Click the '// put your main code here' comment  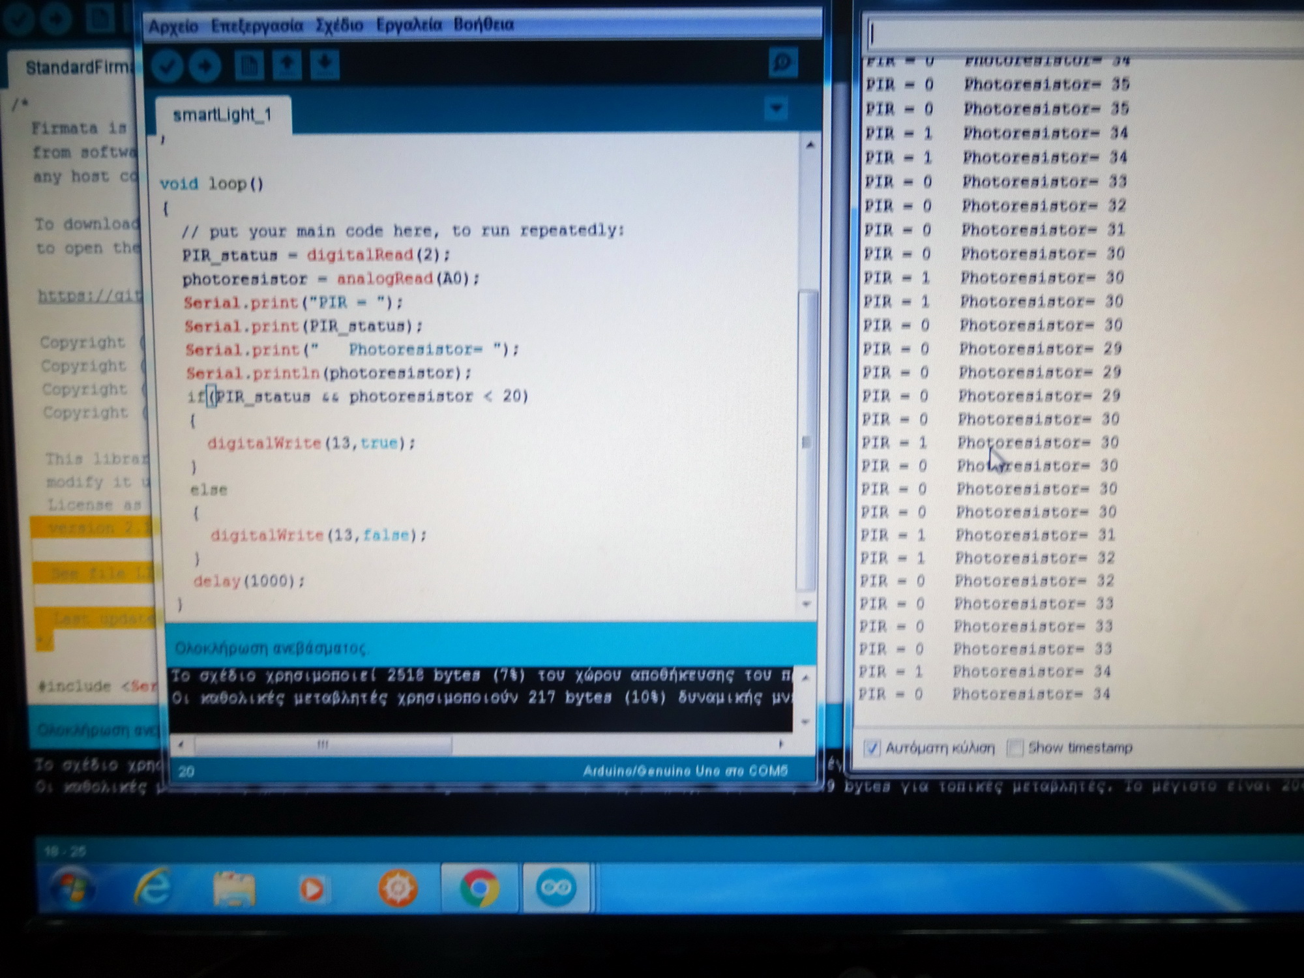coord(403,231)
